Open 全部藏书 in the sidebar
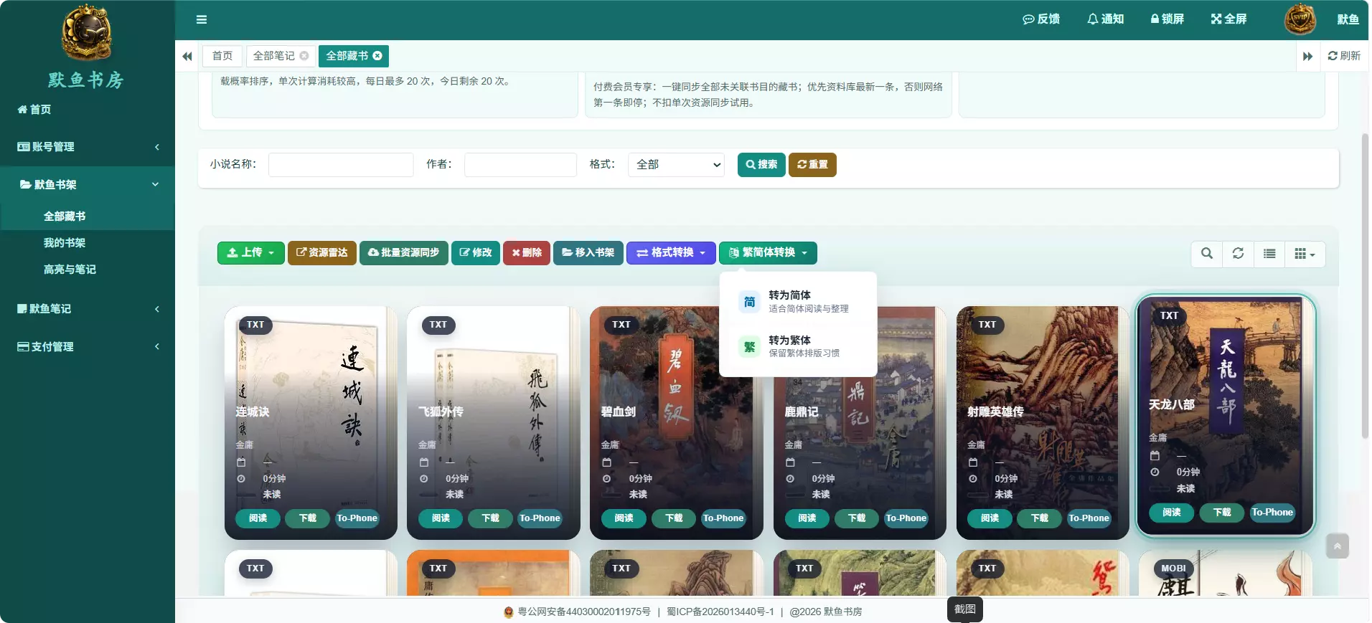The width and height of the screenshot is (1372, 623). [x=88, y=217]
